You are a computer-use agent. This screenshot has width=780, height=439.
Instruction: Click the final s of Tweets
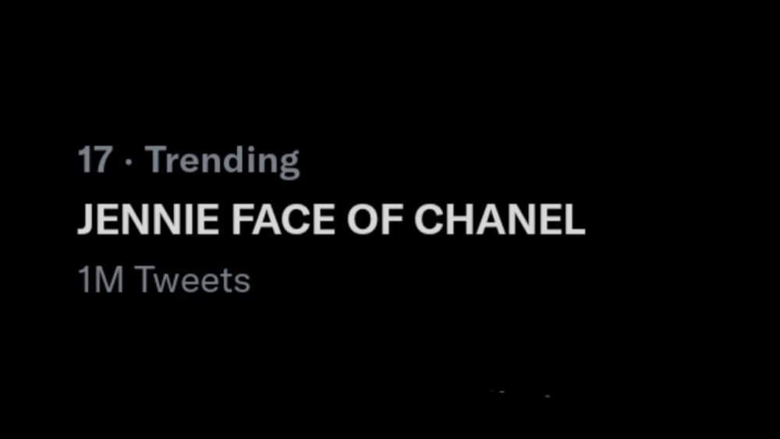tap(243, 283)
